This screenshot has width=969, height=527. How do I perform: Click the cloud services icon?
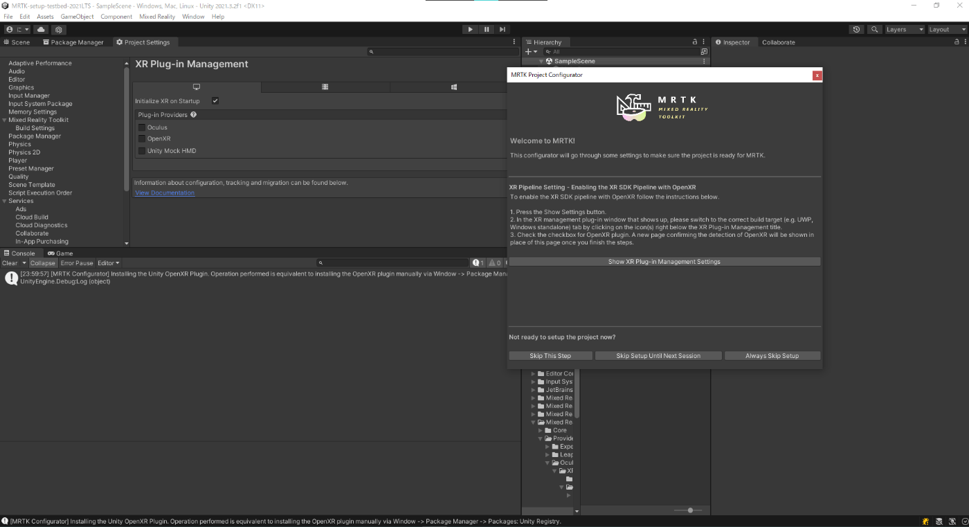[x=41, y=29]
